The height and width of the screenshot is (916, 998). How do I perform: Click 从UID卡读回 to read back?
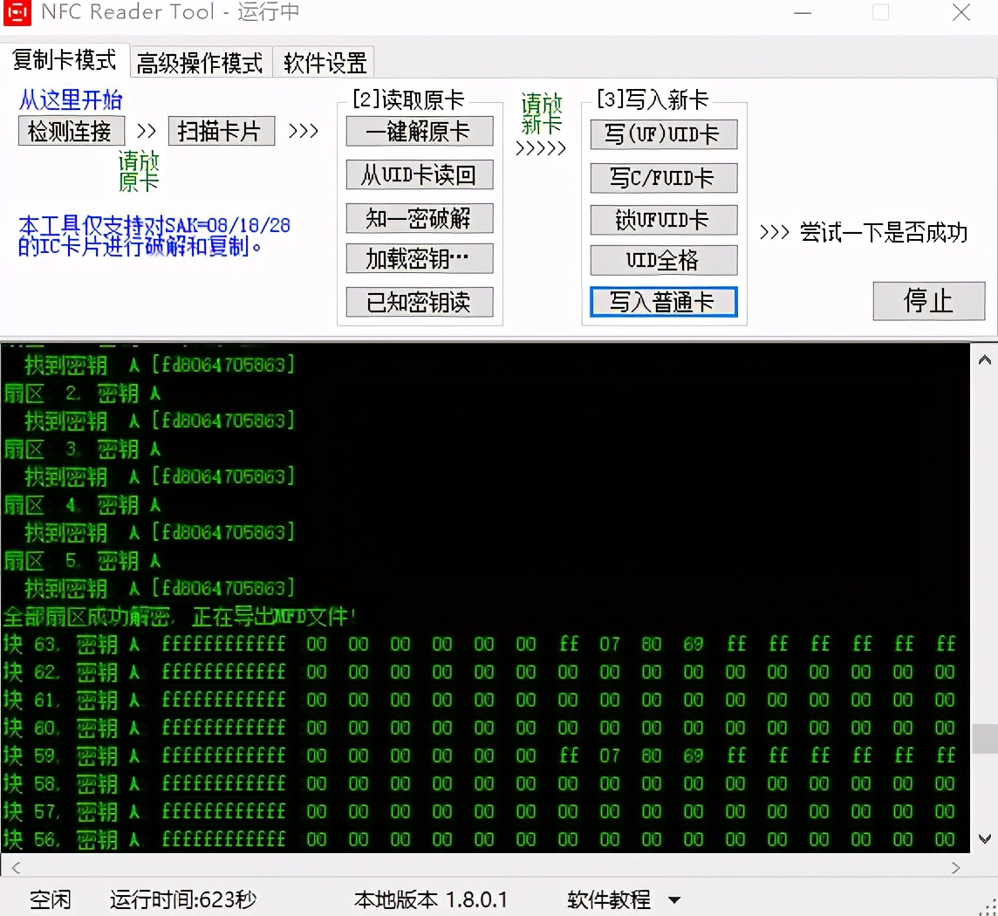point(419,174)
